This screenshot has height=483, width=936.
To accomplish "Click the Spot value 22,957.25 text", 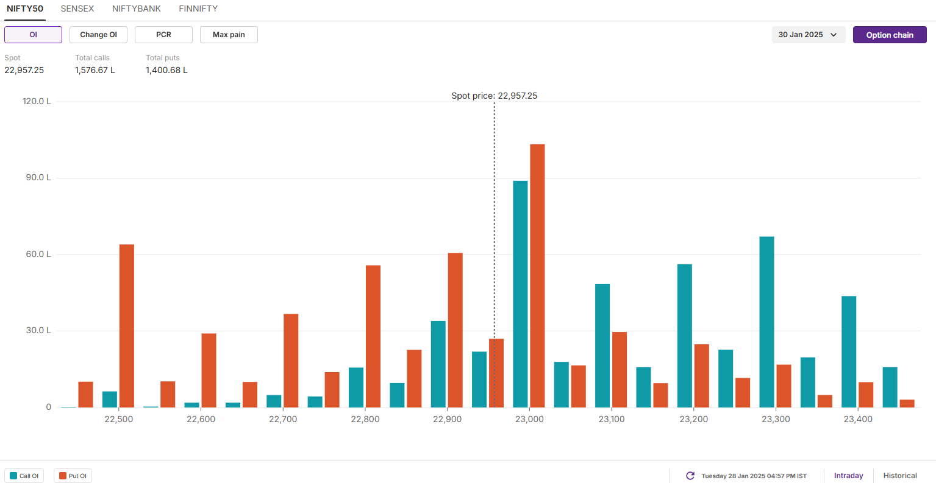I will (24, 70).
